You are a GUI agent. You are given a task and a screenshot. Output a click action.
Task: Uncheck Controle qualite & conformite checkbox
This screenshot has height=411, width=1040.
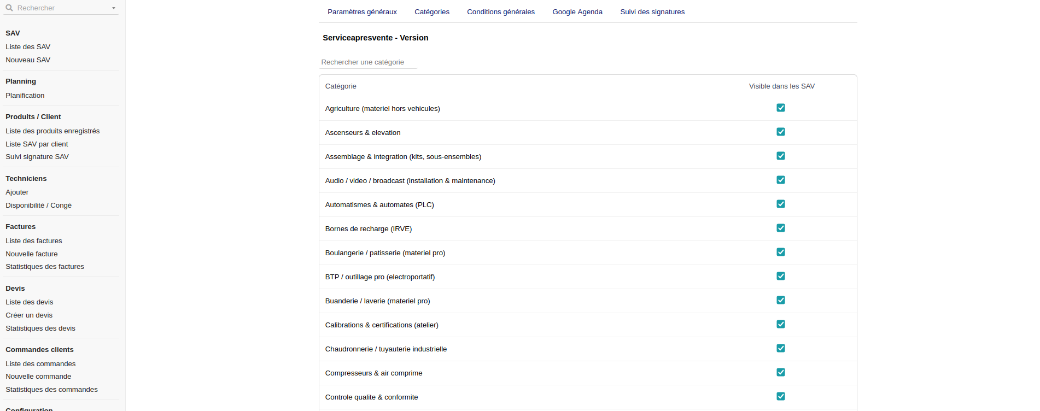[781, 397]
